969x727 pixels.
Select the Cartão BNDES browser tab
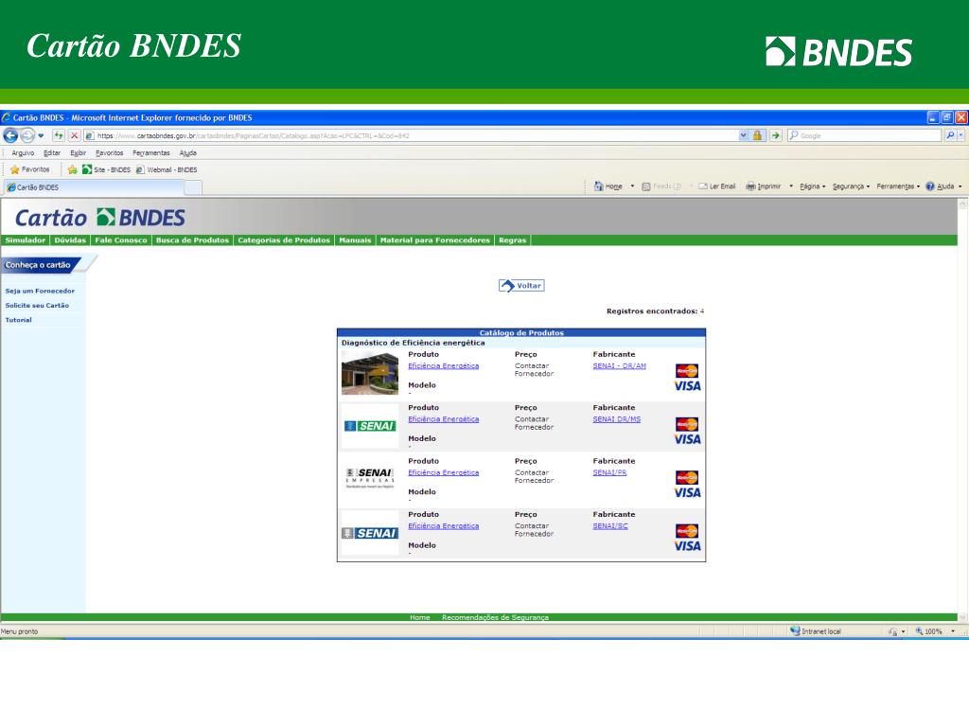pyautogui.click(x=93, y=187)
